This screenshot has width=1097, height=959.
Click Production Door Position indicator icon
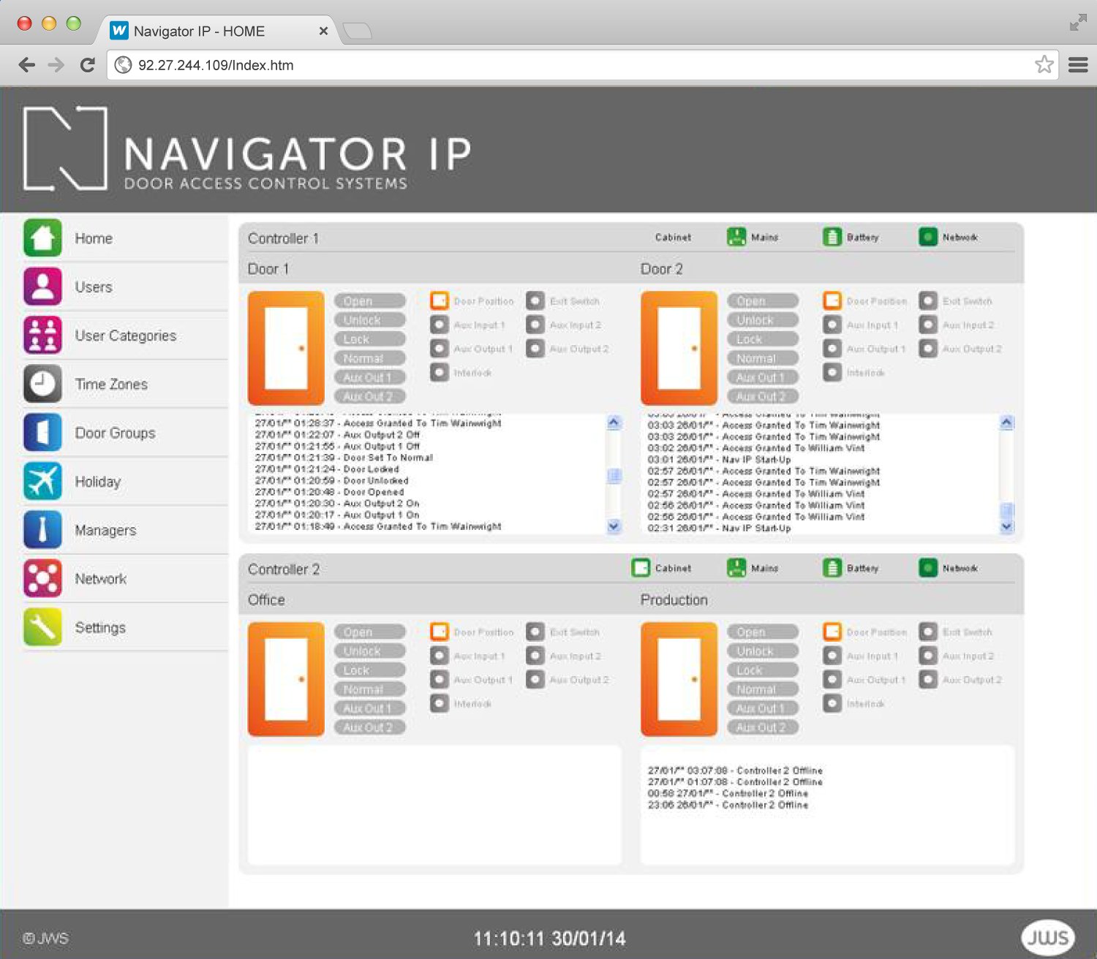click(x=832, y=632)
